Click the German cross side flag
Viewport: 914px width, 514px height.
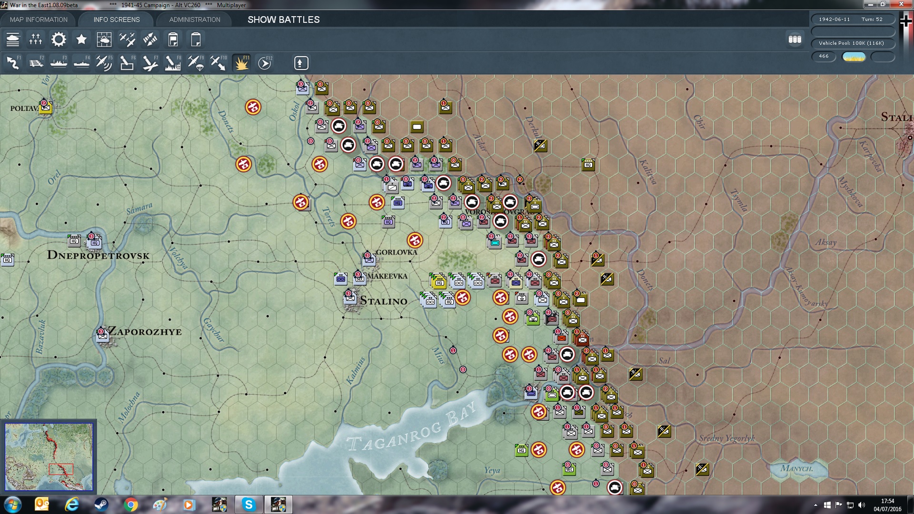905,21
